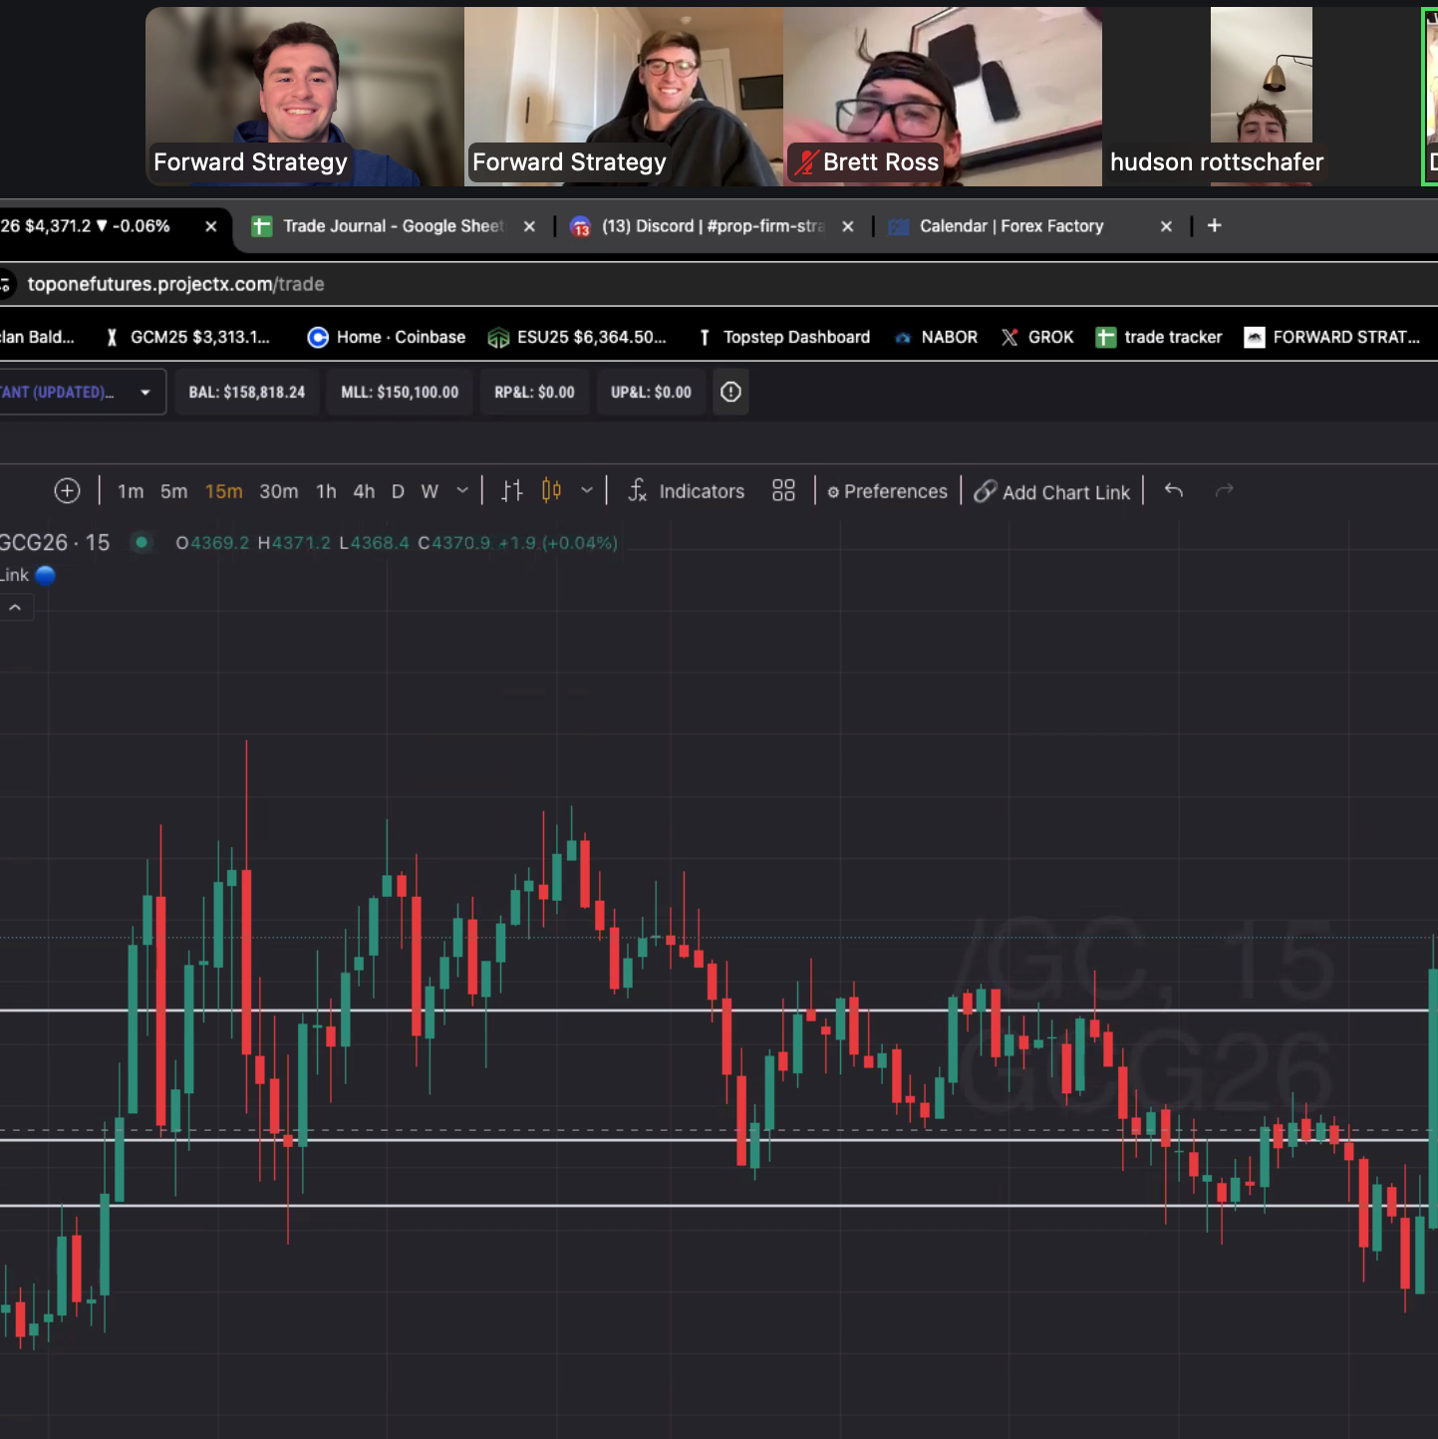Select the price scale settings icon
Image resolution: width=1438 pixels, height=1439 pixels.
[x=511, y=490]
